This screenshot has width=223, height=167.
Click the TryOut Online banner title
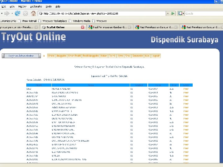(x=34, y=37)
